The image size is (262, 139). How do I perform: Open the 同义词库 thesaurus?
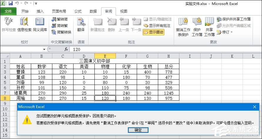[x=40, y=25]
